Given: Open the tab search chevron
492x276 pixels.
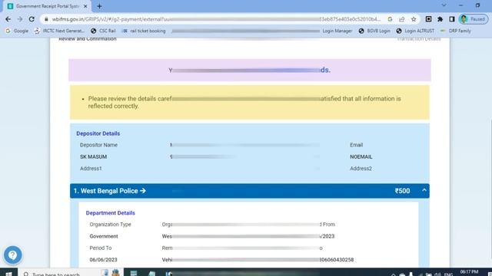Looking at the screenshot, I should 444,5.
